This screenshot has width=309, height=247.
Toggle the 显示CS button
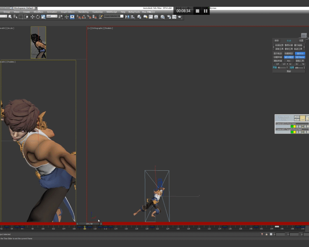point(300,54)
